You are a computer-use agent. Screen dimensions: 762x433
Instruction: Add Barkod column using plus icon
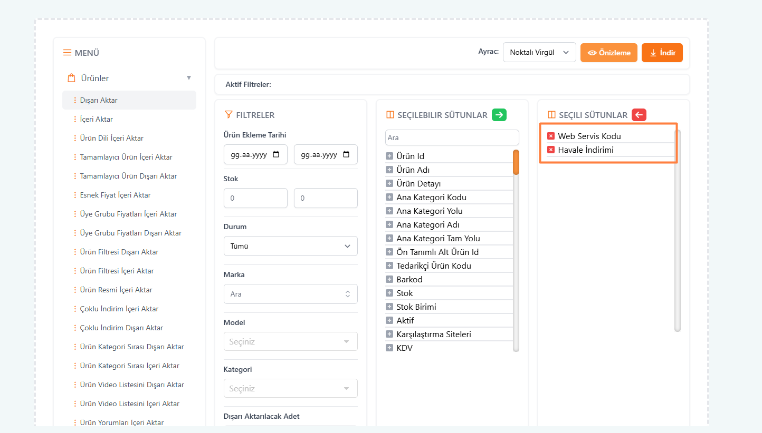point(389,279)
